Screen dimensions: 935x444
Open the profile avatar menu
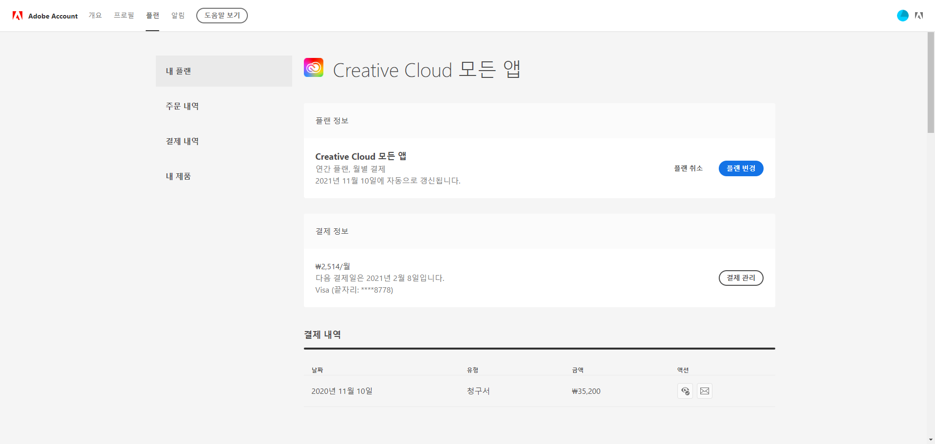coord(902,16)
